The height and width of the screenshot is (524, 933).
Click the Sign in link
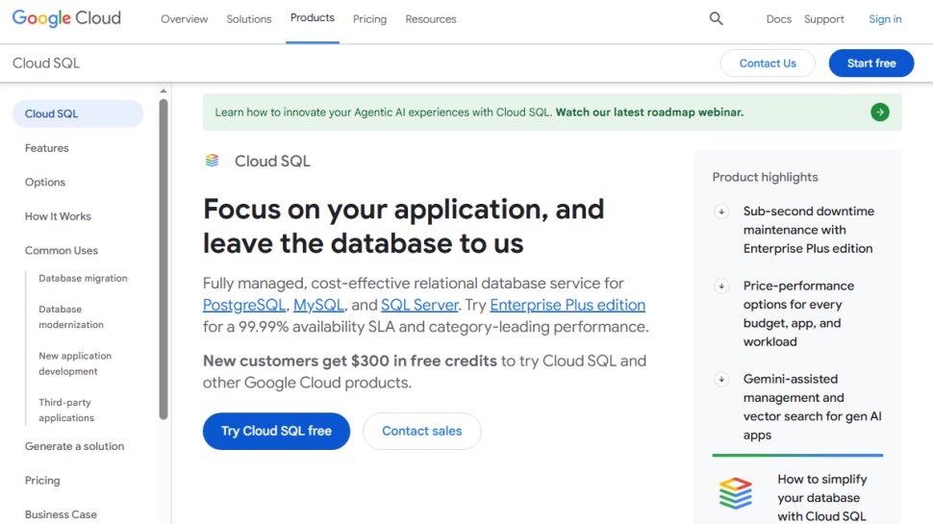tap(885, 19)
